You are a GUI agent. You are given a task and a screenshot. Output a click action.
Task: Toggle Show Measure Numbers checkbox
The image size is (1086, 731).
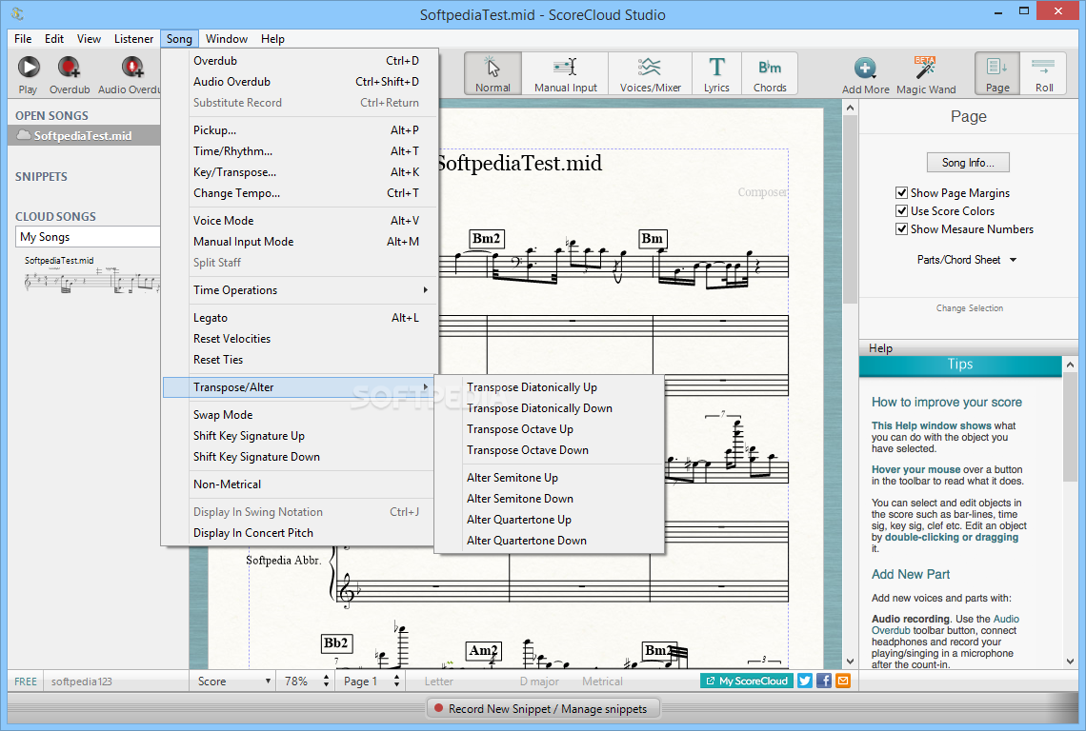901,229
